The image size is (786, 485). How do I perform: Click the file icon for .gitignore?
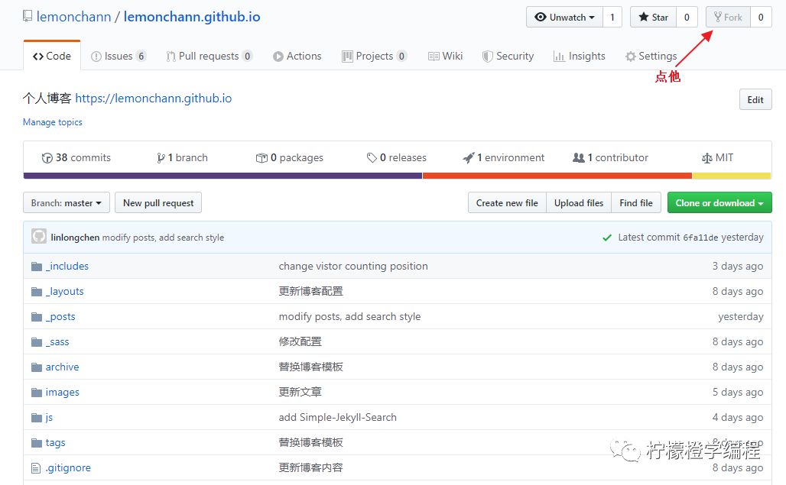36,468
